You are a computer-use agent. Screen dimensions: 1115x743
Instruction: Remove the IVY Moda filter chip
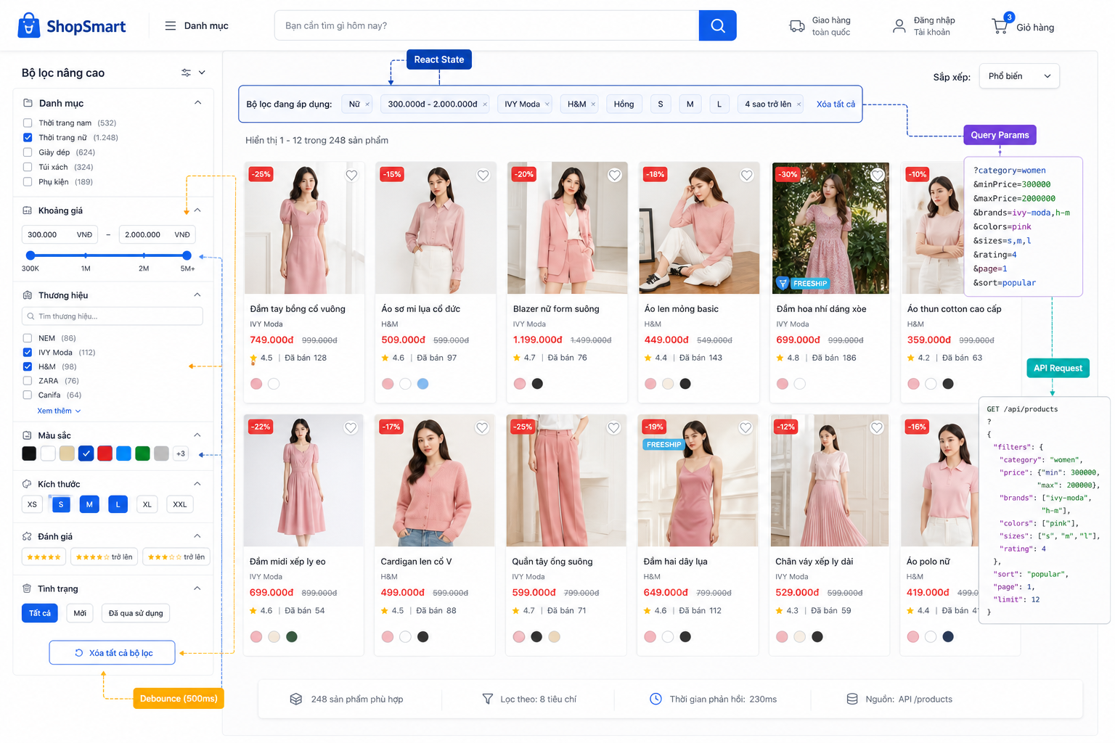point(547,104)
